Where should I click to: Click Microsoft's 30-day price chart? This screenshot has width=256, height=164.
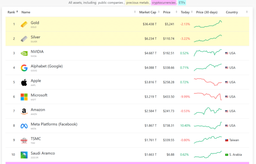(x=208, y=97)
